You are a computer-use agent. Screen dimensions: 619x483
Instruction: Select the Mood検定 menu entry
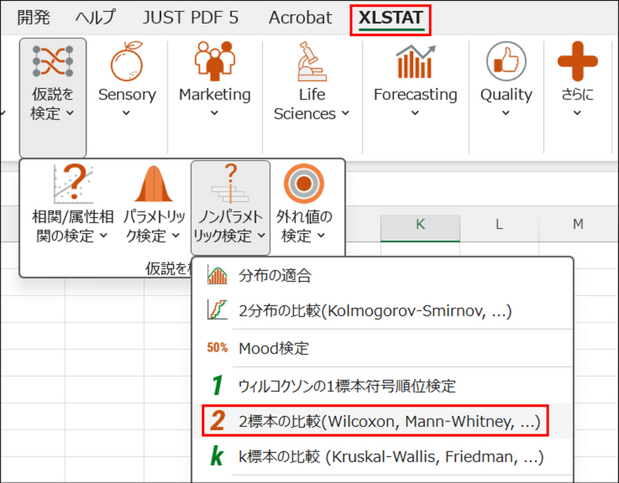click(x=273, y=348)
